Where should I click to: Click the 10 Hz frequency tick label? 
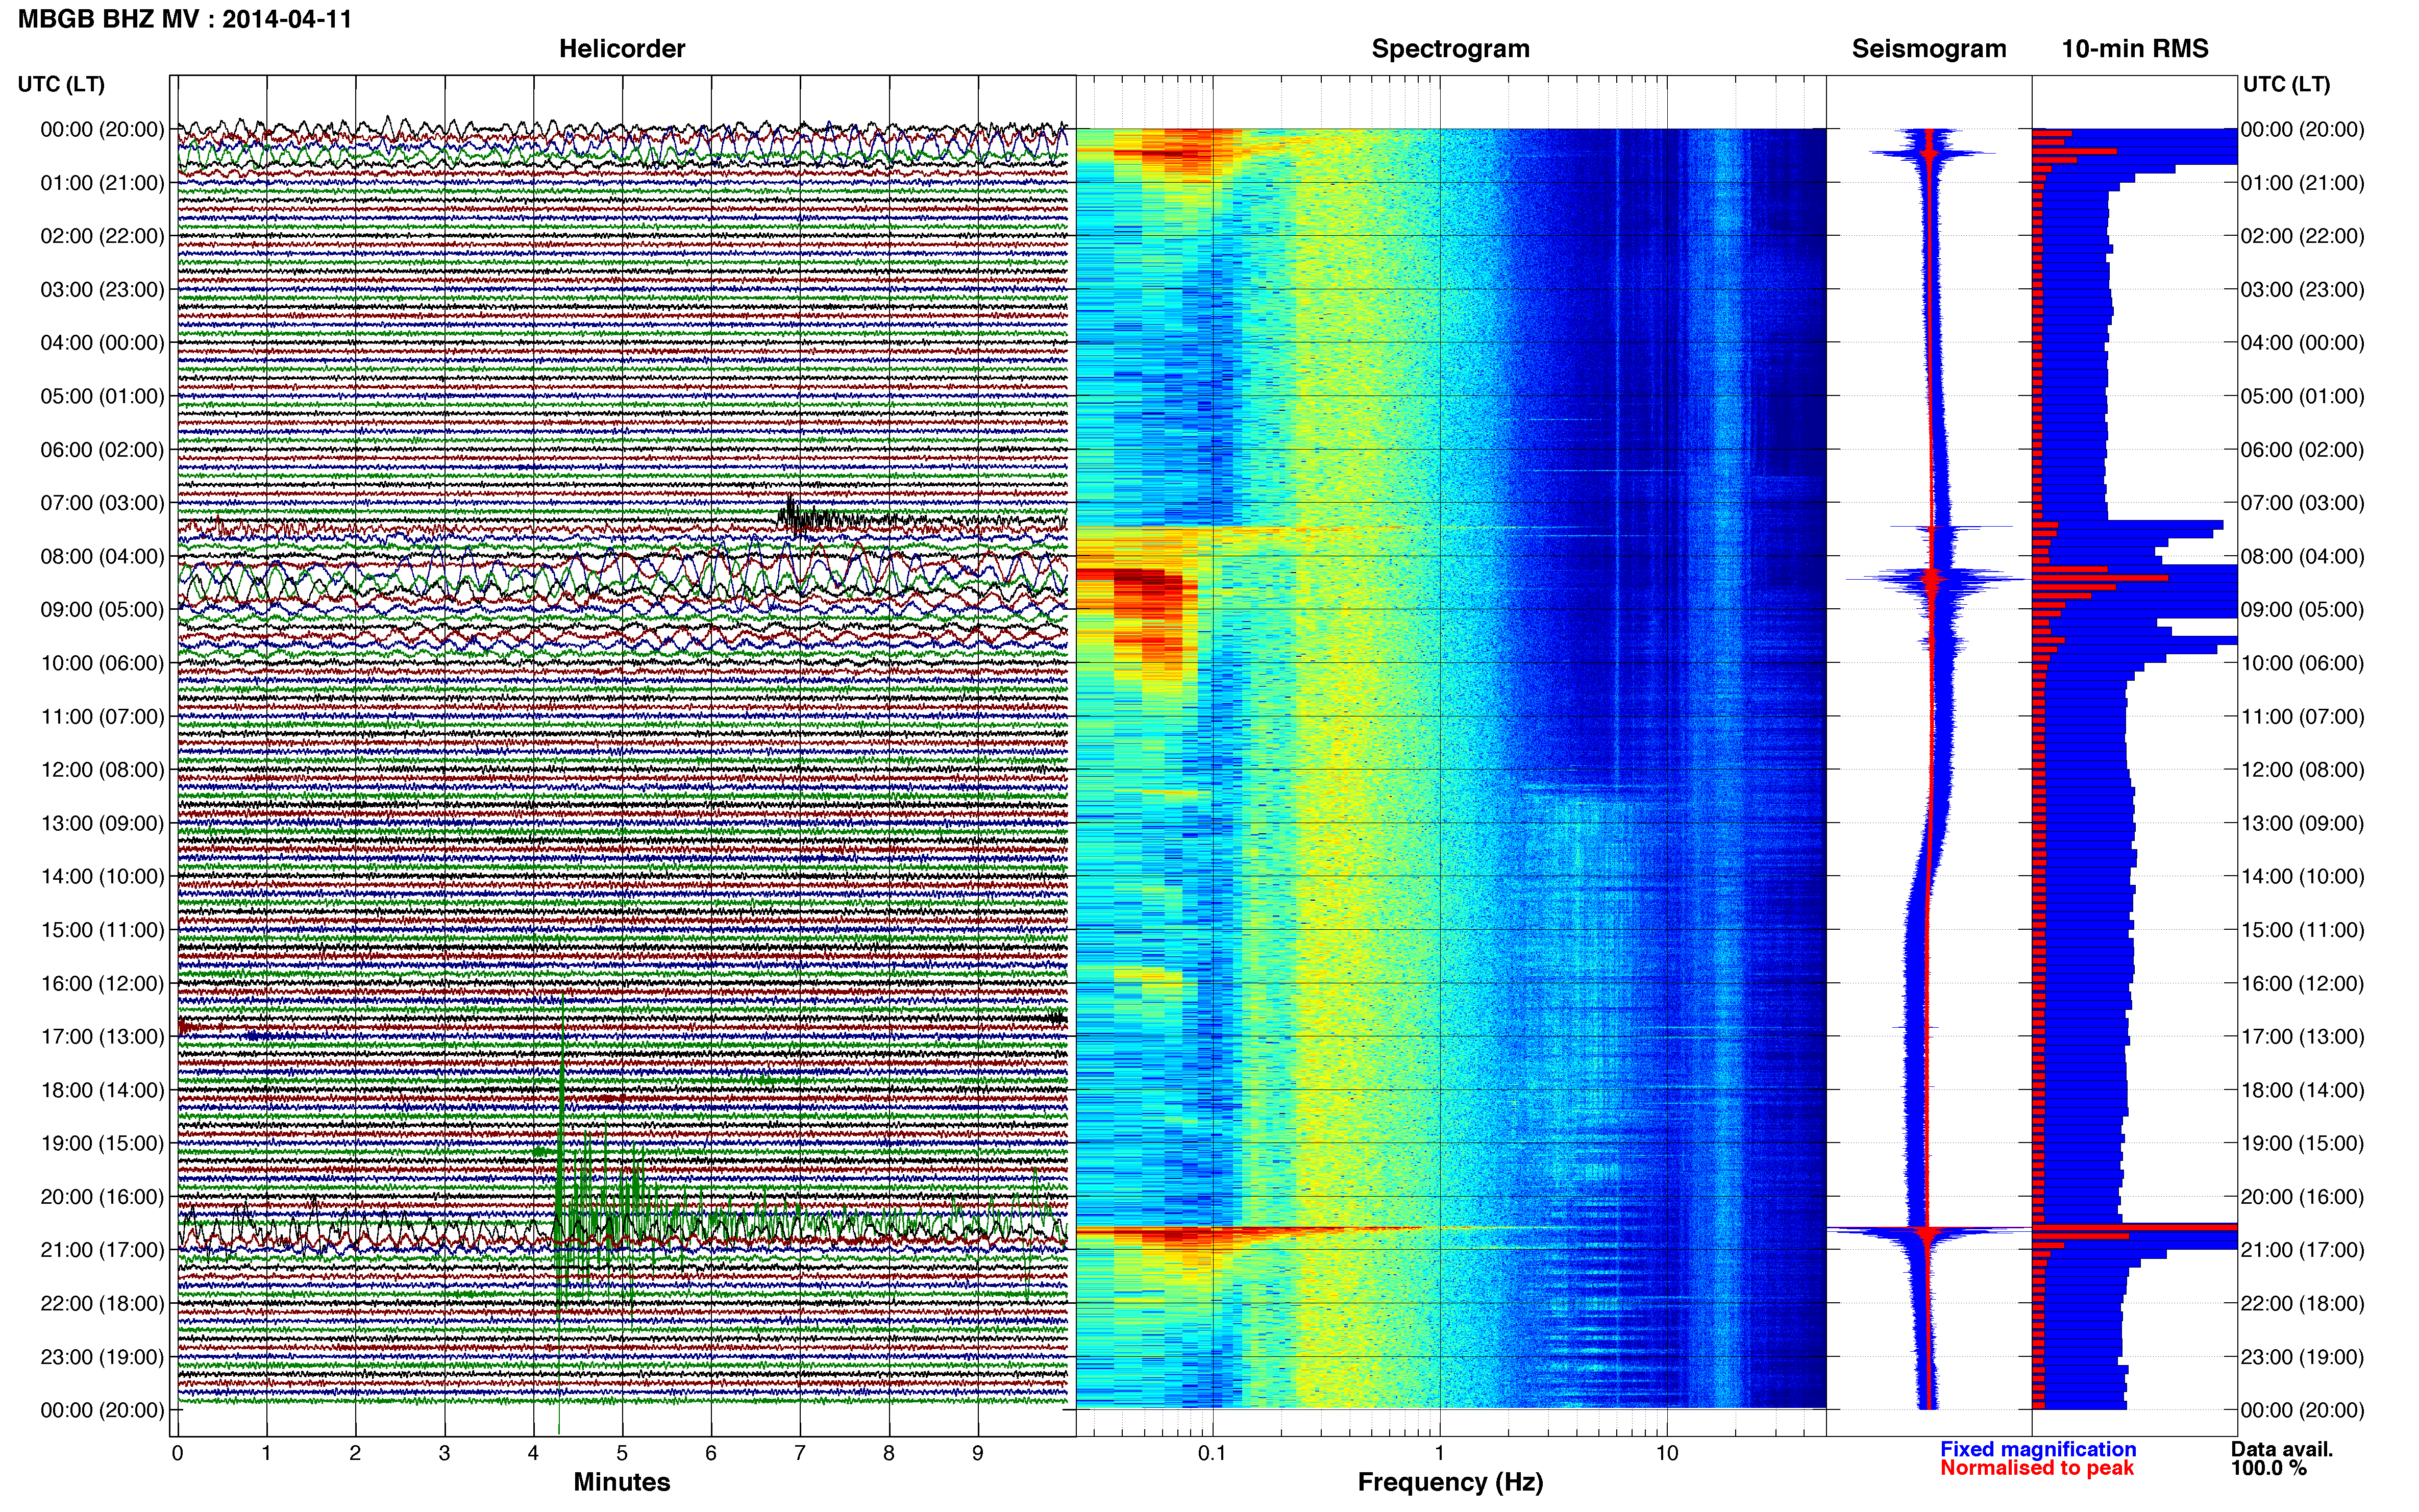tap(1666, 1453)
